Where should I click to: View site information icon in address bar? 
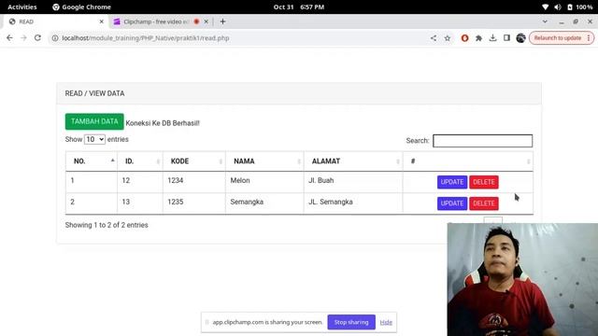pyautogui.click(x=55, y=38)
